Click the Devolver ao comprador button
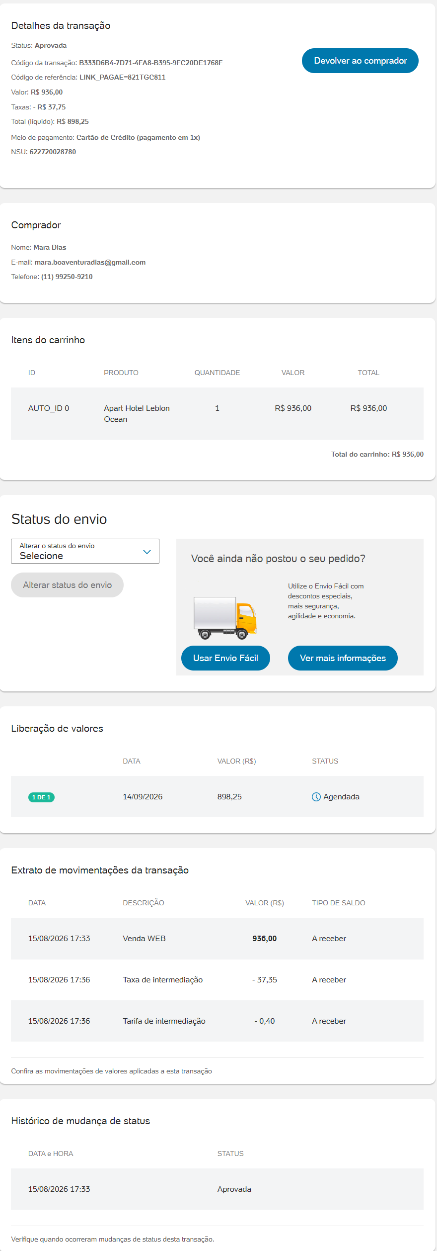 coord(360,61)
